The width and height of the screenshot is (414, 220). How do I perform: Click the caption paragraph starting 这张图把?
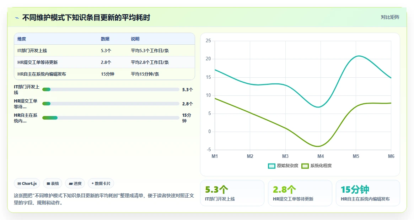tap(104, 199)
